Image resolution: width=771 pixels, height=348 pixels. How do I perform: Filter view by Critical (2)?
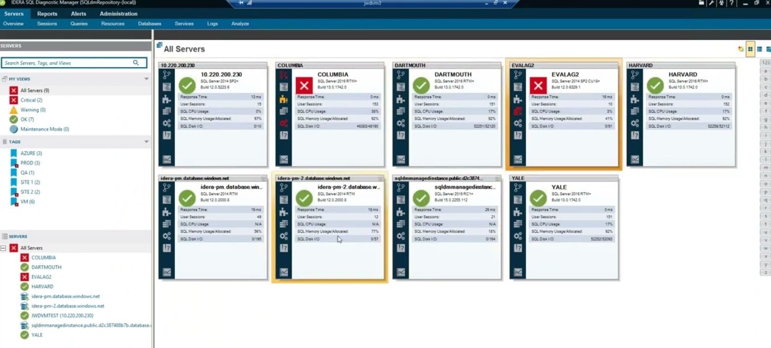(31, 100)
